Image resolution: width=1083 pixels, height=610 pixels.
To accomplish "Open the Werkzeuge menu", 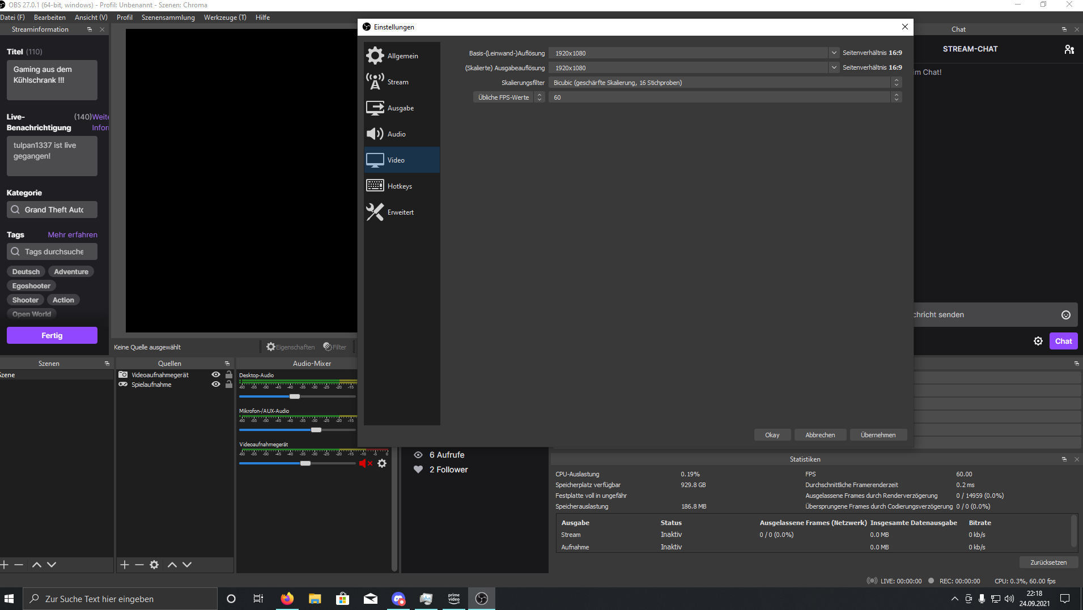I will [x=225, y=18].
